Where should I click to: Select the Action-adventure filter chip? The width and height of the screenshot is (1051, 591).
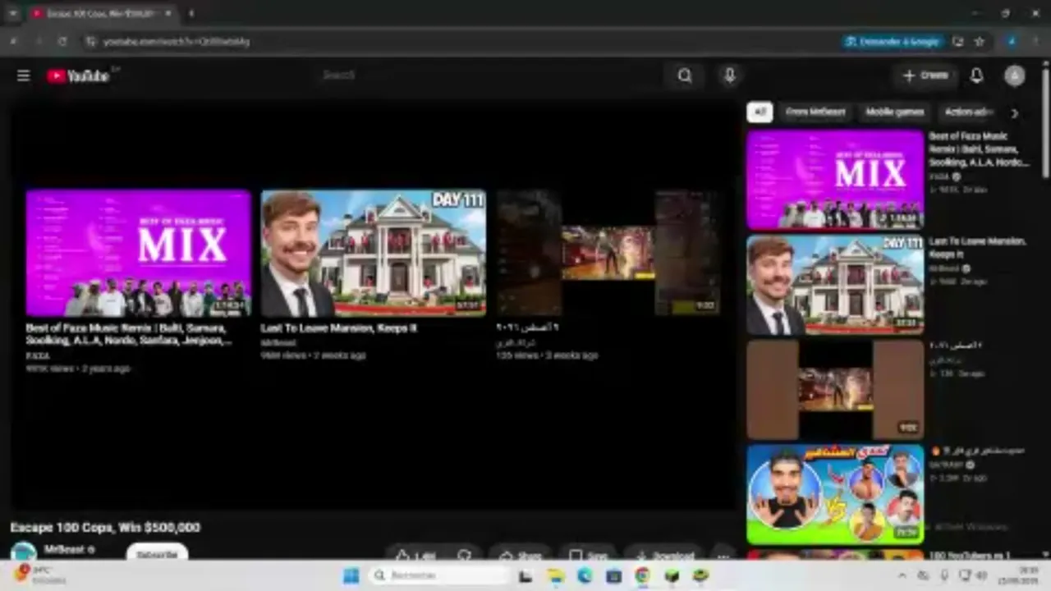point(968,112)
